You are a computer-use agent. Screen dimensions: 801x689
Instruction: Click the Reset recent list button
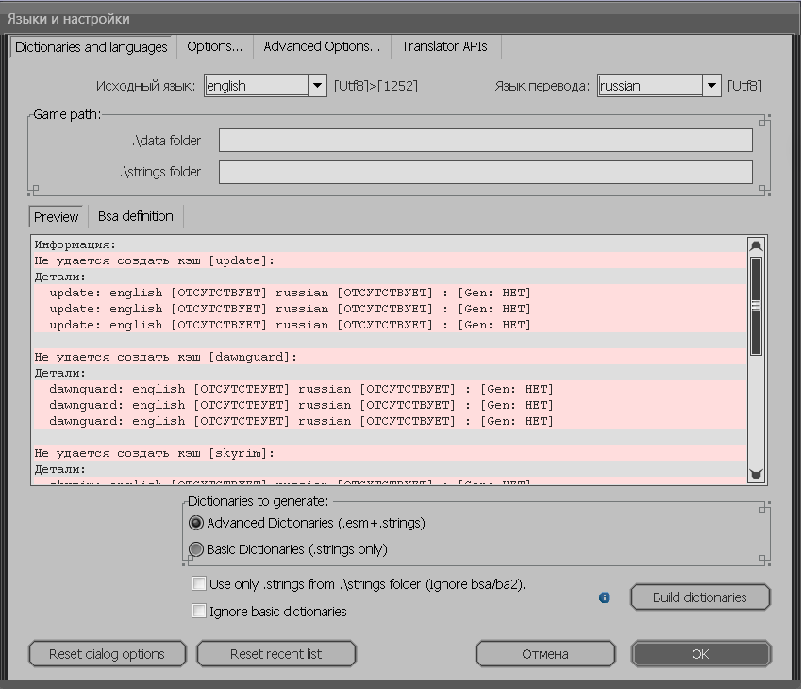click(x=276, y=654)
